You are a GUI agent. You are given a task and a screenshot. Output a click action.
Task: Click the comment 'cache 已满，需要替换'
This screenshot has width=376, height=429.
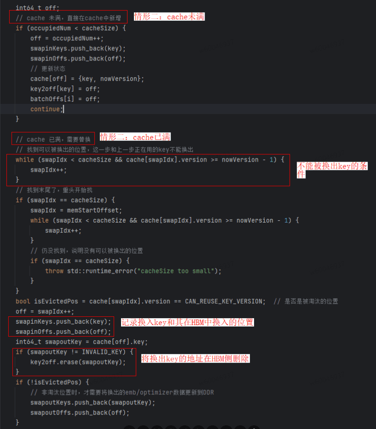point(53,139)
